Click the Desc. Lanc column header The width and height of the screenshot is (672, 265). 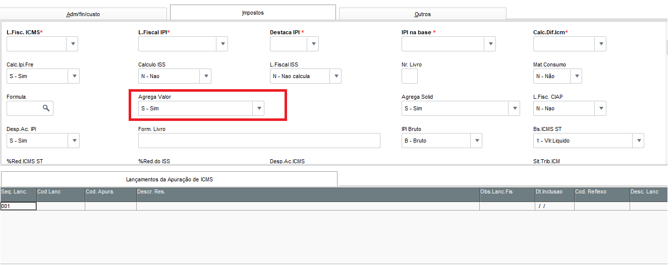pyautogui.click(x=649, y=194)
